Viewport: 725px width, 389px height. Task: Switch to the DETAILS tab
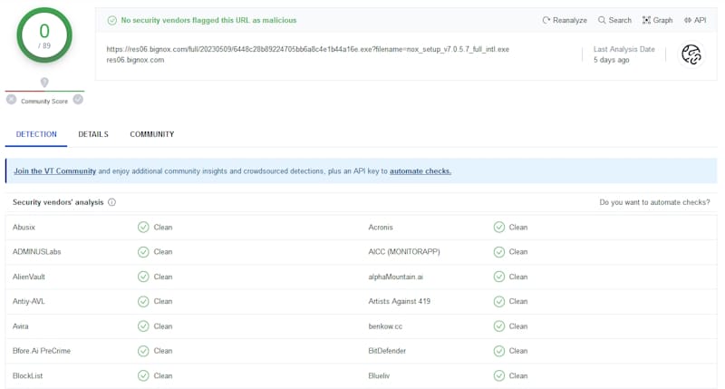tap(93, 134)
